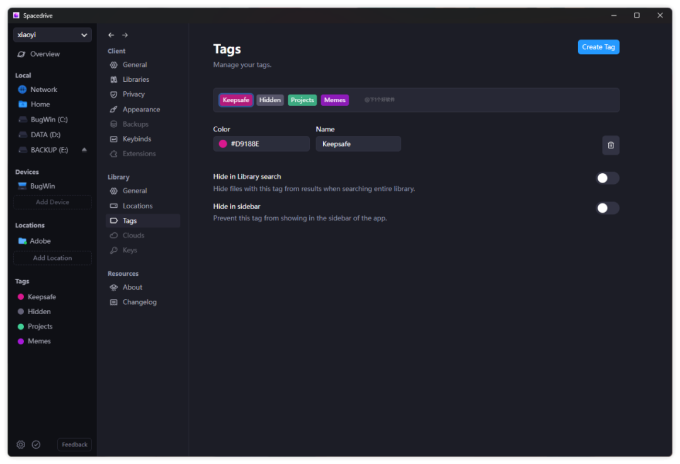Click 'Manage your tags.' subtitle text
The height and width of the screenshot is (464, 680).
point(242,65)
